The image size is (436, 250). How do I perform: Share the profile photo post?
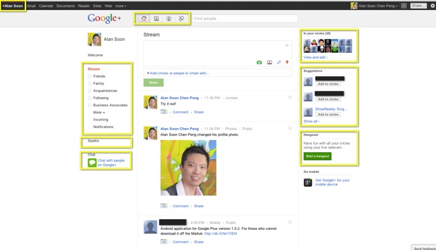click(x=199, y=206)
